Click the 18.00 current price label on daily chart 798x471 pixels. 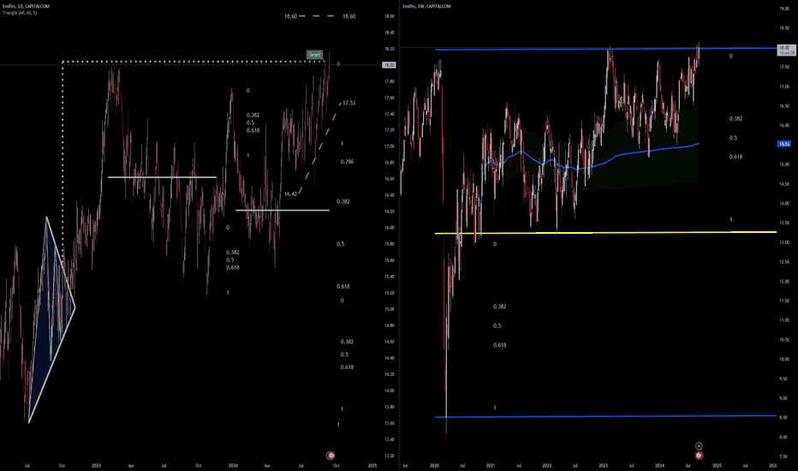tap(389, 65)
